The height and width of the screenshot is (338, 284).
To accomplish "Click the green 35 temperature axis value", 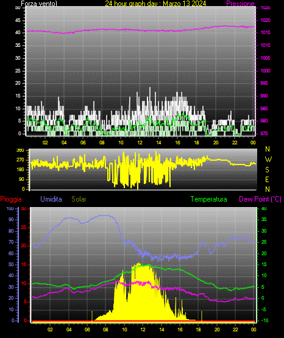I will (x=264, y=219).
